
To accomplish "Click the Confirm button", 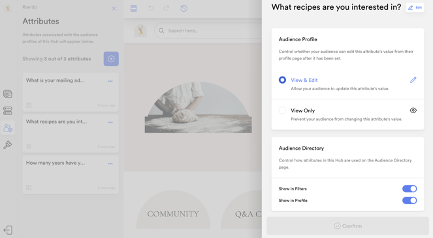I will pos(347,226).
